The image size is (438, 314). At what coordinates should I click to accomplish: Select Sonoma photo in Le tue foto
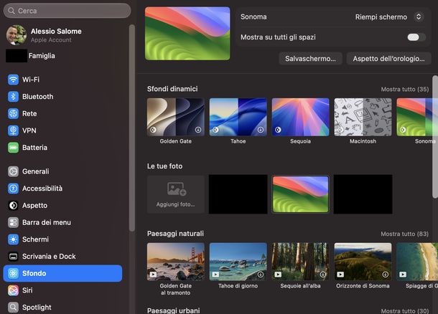(301, 194)
